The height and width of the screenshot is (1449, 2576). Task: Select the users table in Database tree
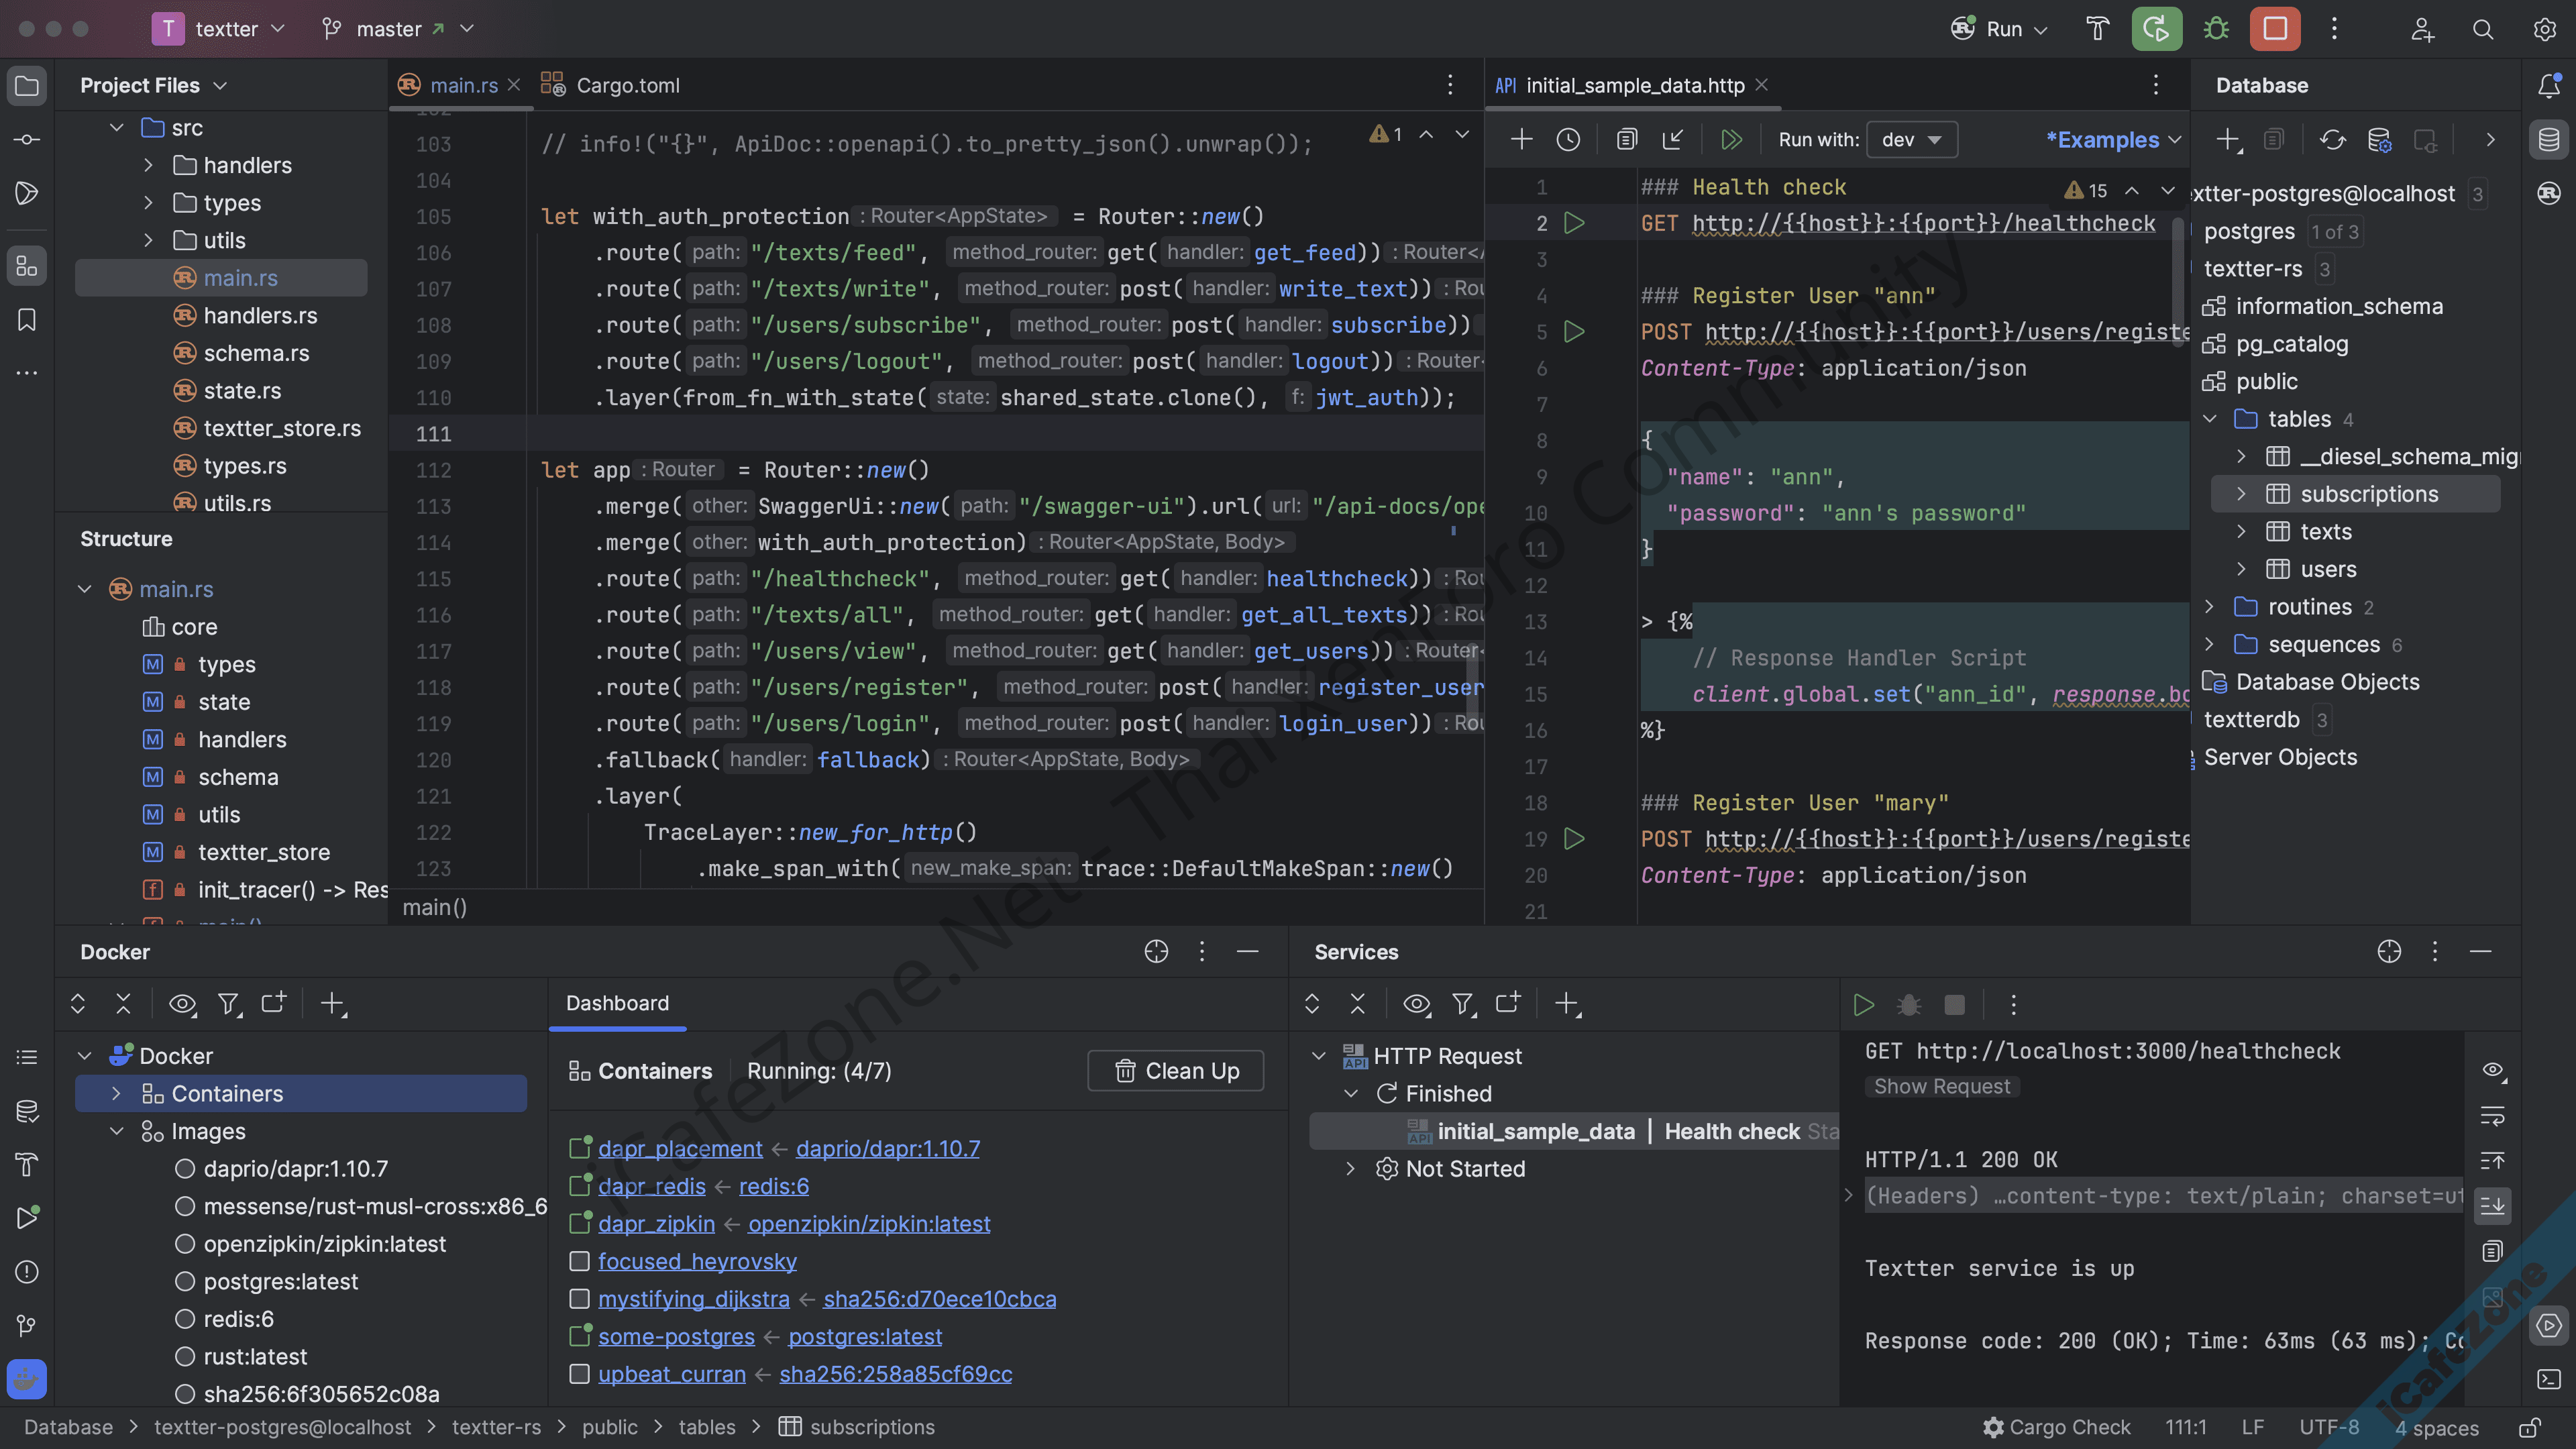coord(2328,569)
